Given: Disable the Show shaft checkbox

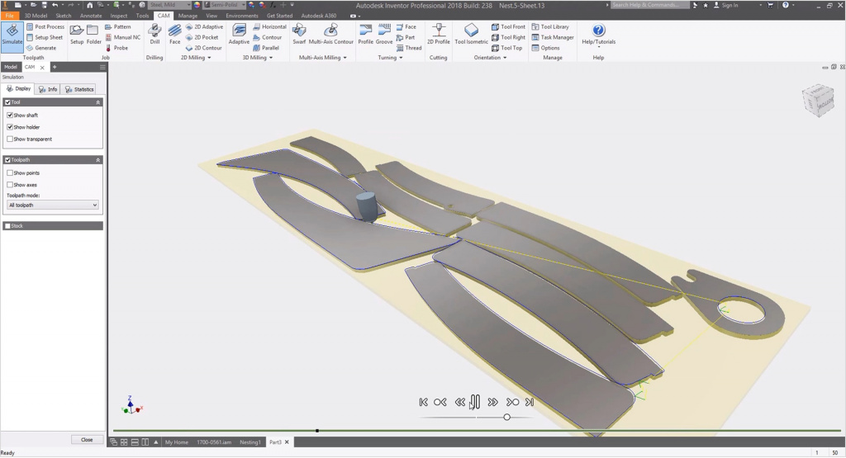Looking at the screenshot, I should pos(10,116).
